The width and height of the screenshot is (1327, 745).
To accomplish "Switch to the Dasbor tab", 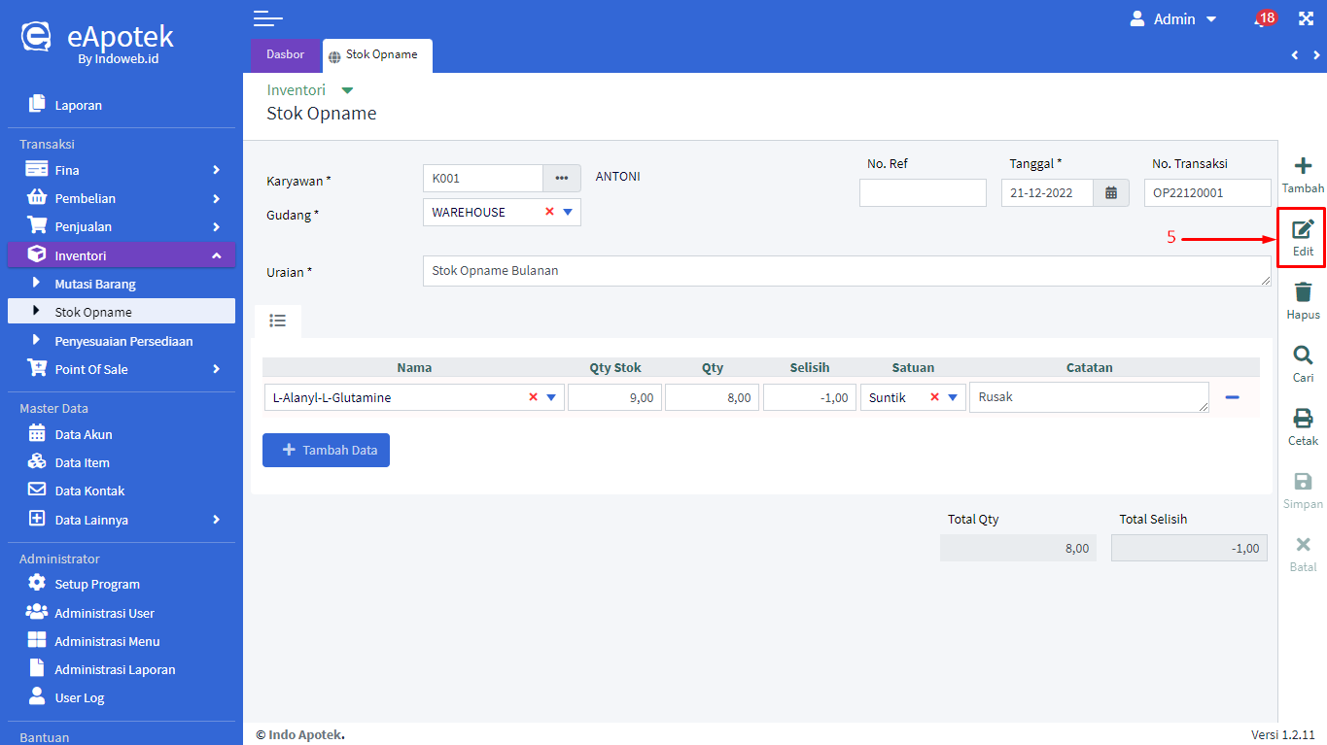I will [x=285, y=54].
